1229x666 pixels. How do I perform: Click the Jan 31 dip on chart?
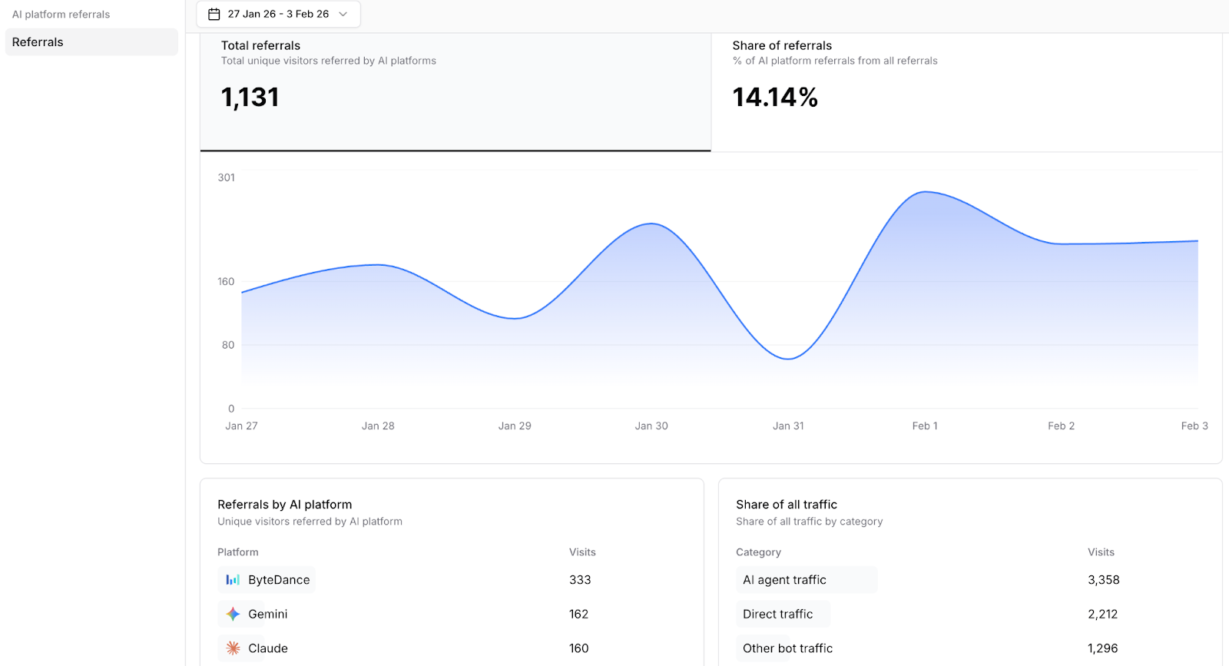point(788,359)
